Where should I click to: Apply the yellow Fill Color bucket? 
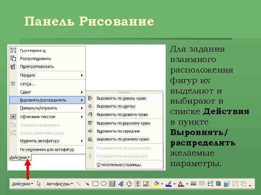(x=156, y=184)
